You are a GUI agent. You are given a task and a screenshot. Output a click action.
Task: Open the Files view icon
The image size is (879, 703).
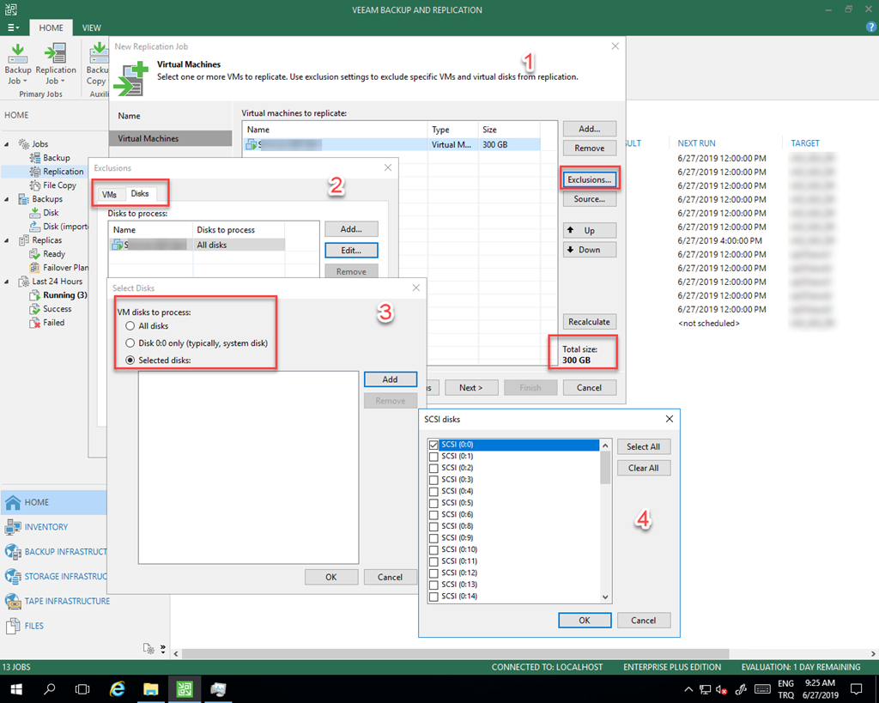coord(14,626)
